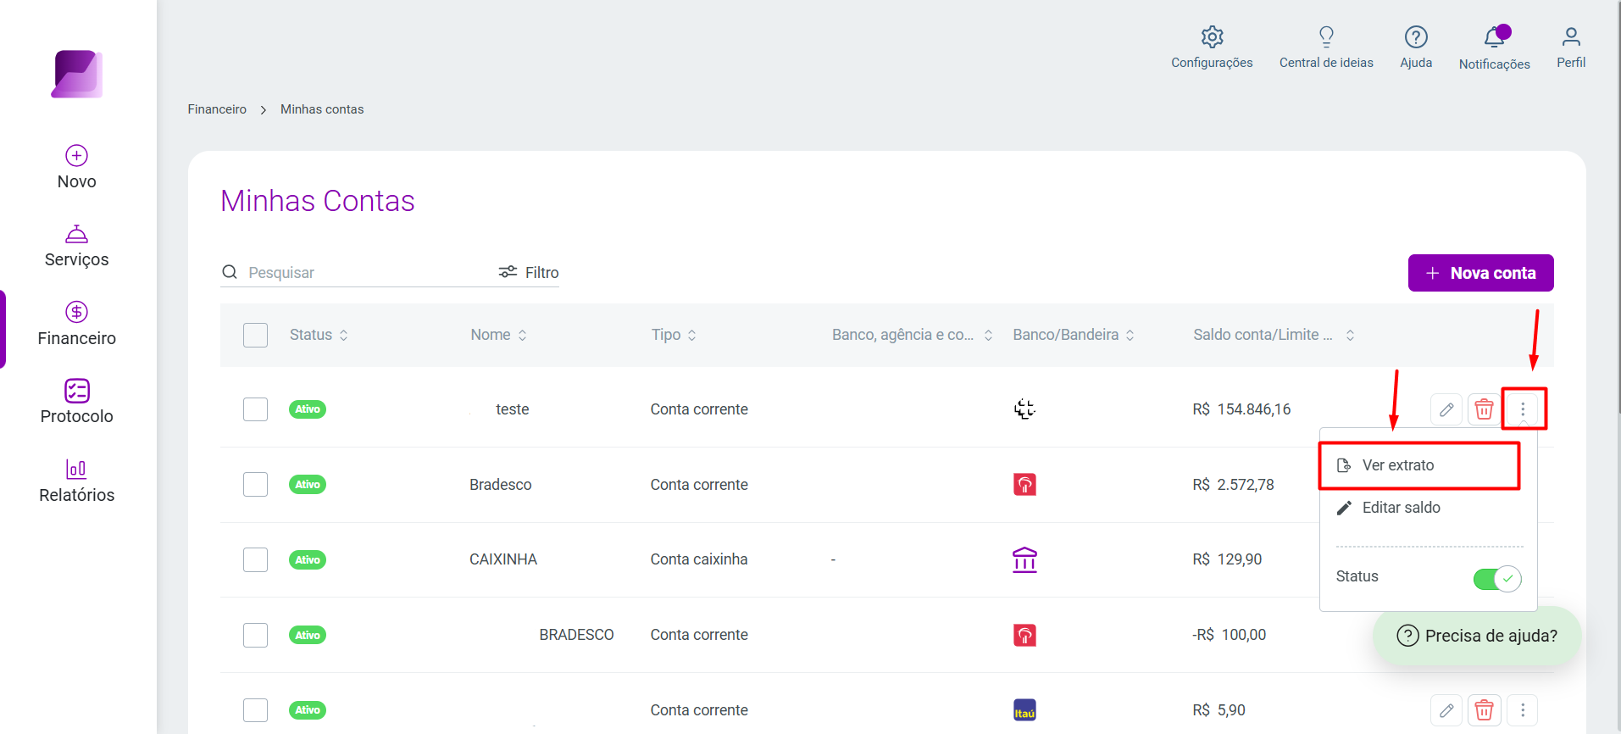The image size is (1621, 734).
Task: Click the Ativo badge in CAIXINHA row
Action: (x=308, y=559)
